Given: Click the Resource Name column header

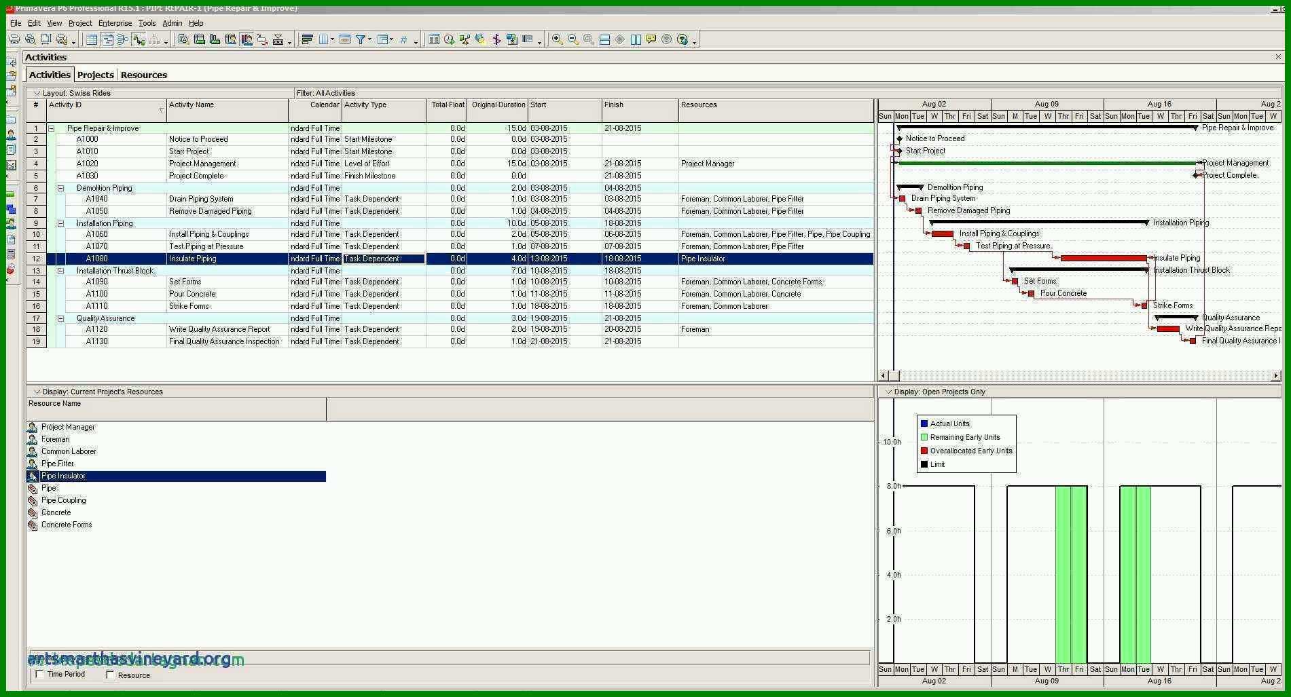Looking at the screenshot, I should click(177, 409).
